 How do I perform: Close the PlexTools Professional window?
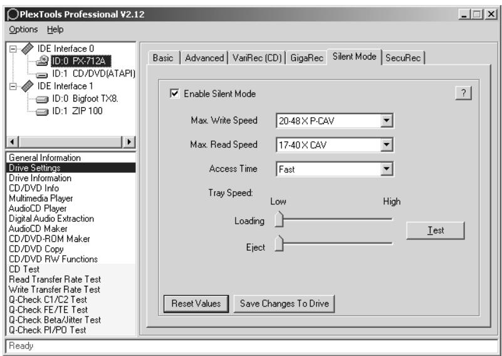491,14
